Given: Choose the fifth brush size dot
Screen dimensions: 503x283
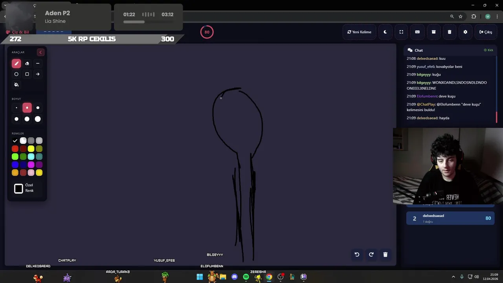Looking at the screenshot, I should click(27, 119).
